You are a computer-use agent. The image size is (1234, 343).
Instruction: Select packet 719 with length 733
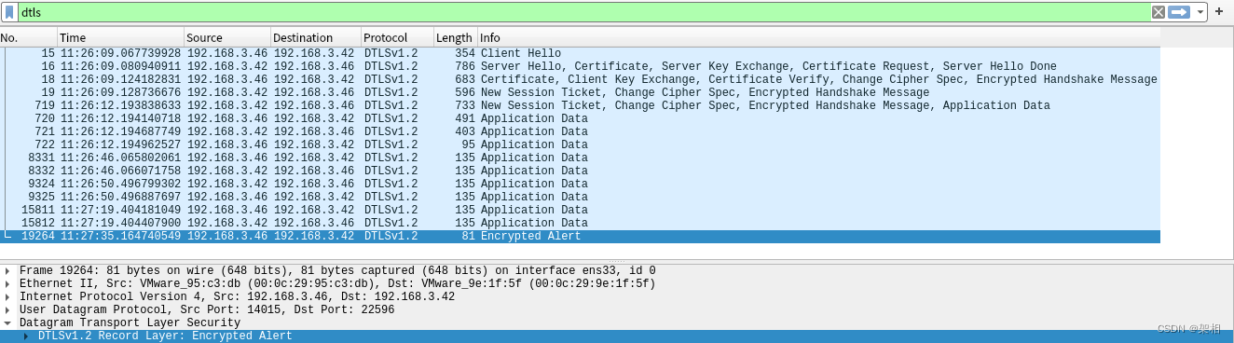click(580, 106)
